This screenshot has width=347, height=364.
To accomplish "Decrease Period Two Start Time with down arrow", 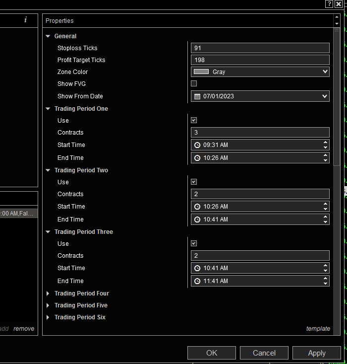I will [x=326, y=209].
